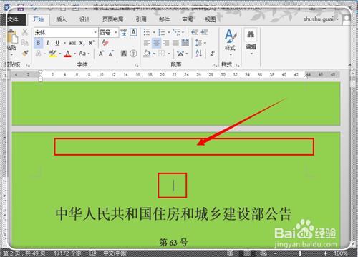Click the shushu guai account name
This screenshot has width=358, height=257.
[x=319, y=19]
